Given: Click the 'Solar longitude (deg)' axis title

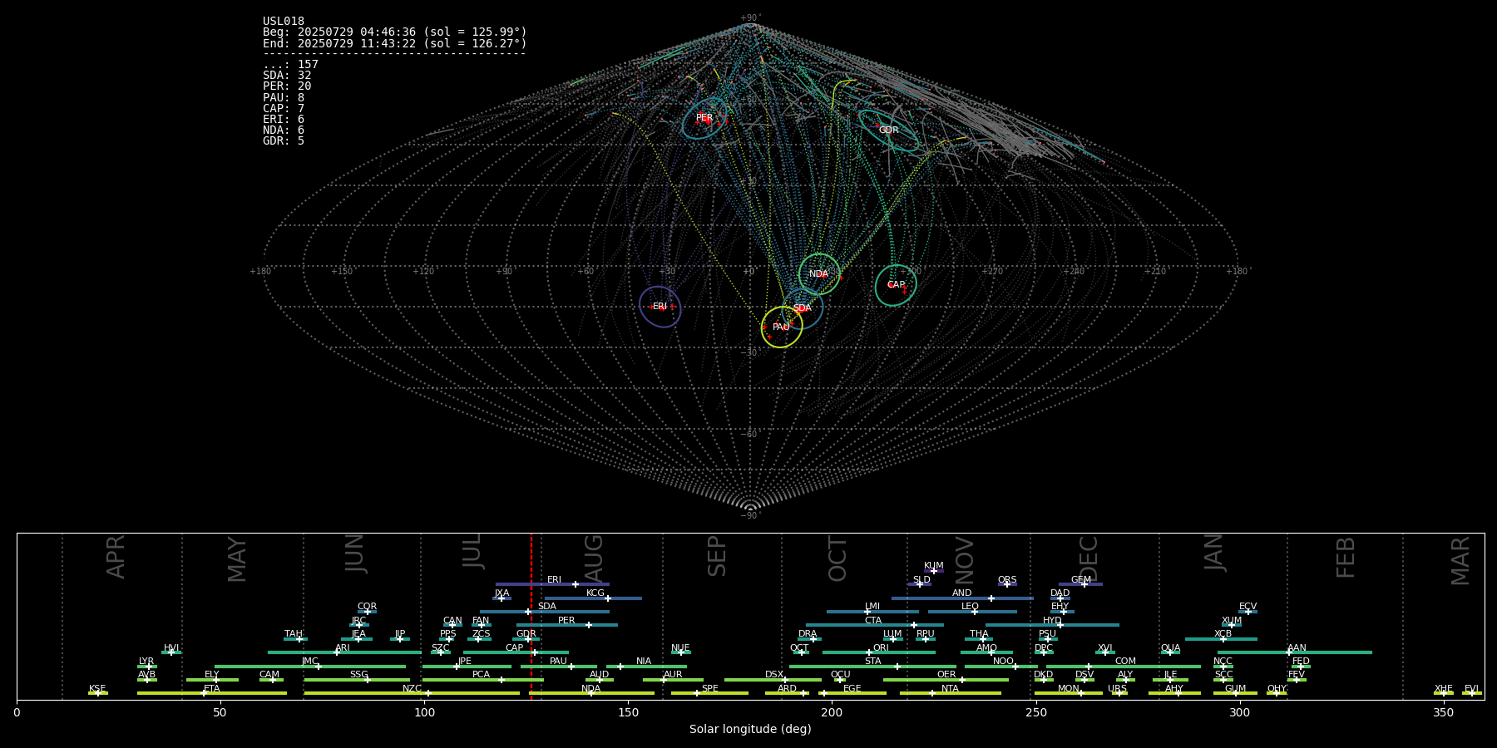Looking at the screenshot, I should [750, 729].
